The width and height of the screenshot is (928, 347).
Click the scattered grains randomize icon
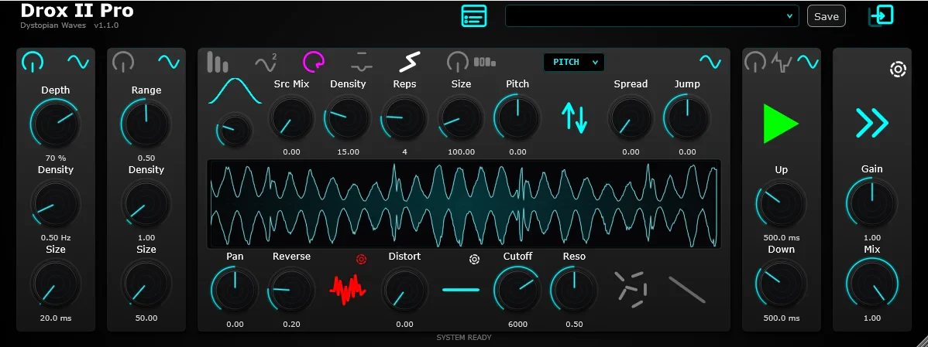click(x=631, y=289)
